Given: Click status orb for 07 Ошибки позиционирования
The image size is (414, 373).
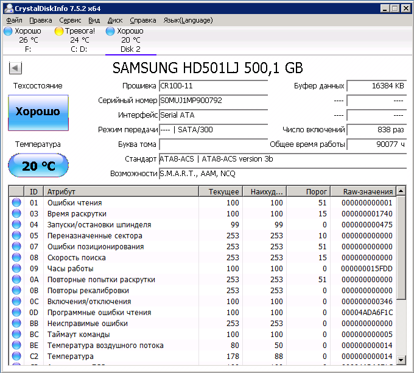Looking at the screenshot, I should [x=16, y=246].
